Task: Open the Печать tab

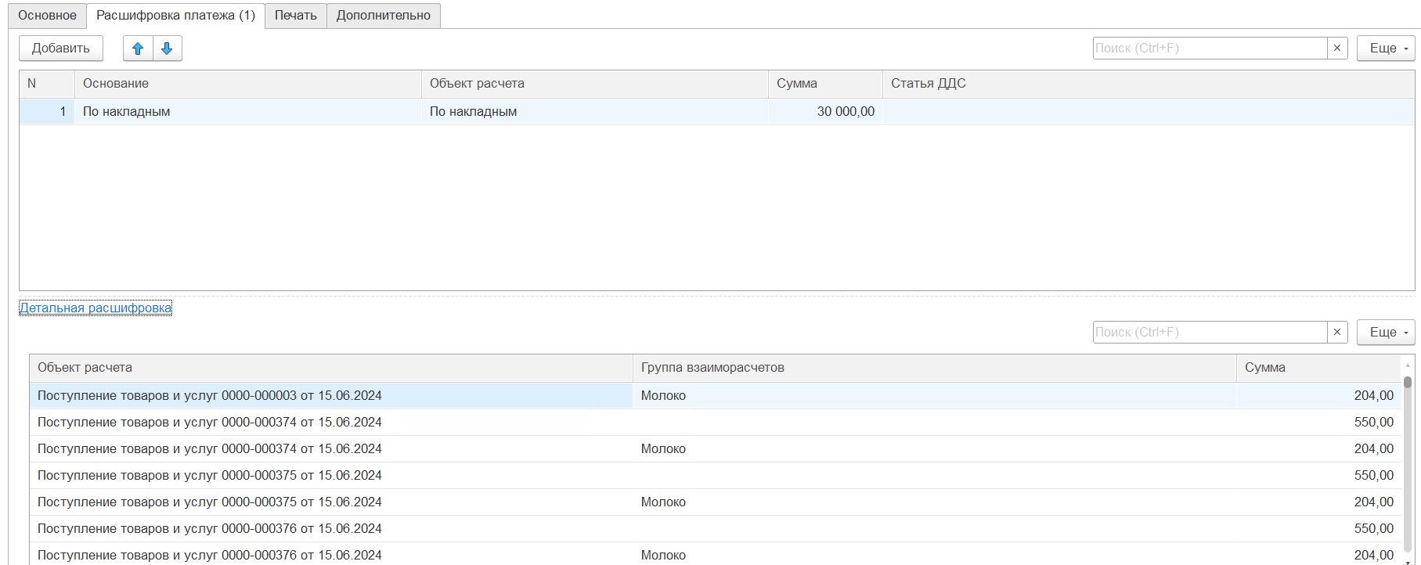Action: [x=295, y=16]
